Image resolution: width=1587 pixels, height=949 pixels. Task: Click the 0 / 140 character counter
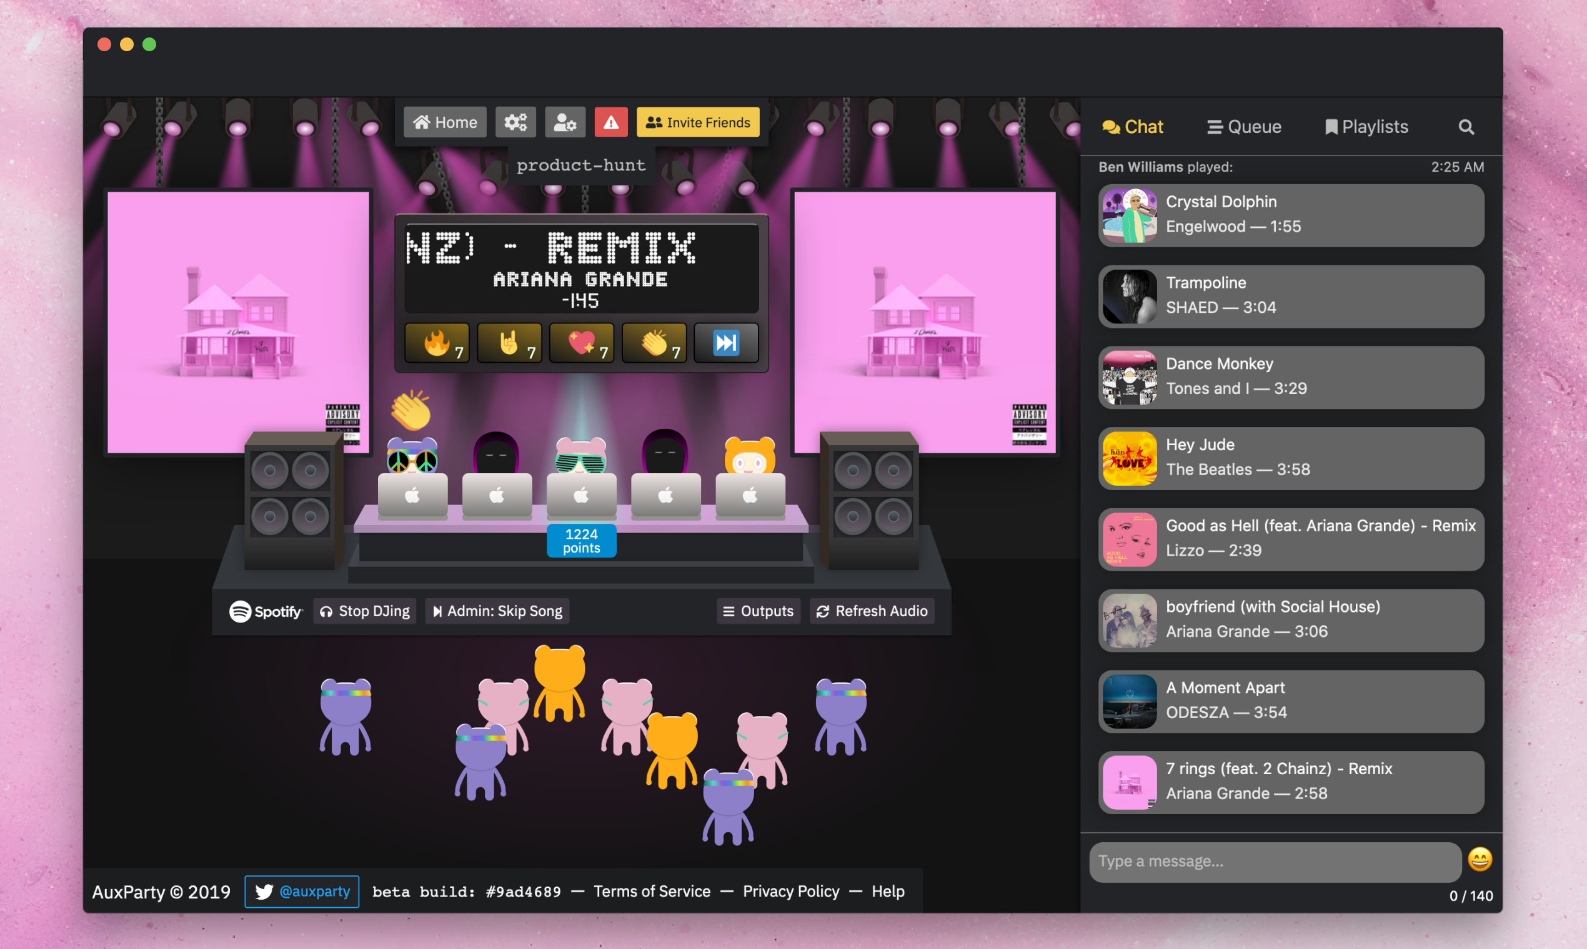pyautogui.click(x=1471, y=897)
